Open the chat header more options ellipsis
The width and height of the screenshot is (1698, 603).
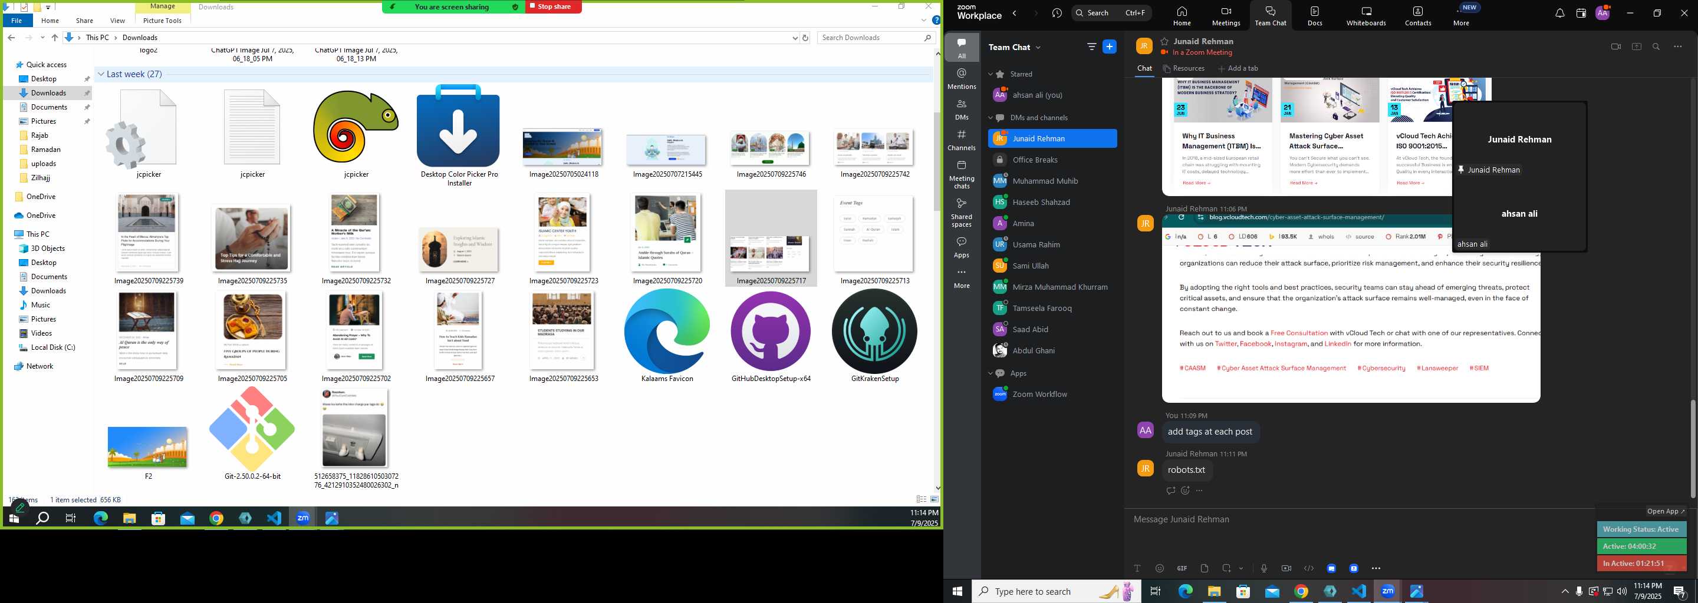point(1677,47)
